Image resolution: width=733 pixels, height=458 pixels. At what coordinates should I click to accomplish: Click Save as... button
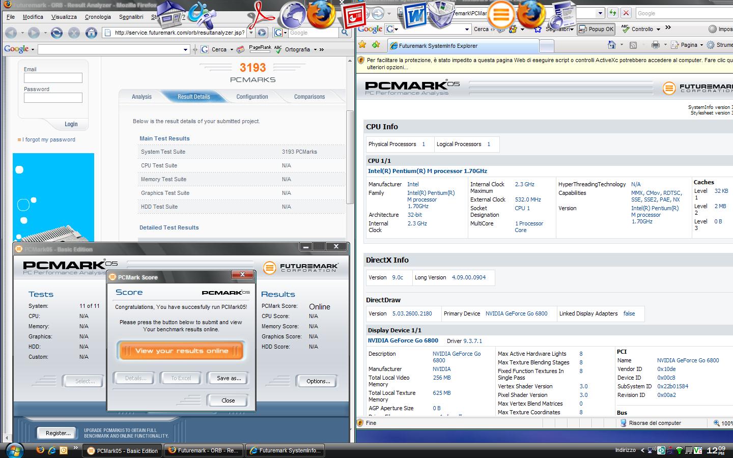(229, 378)
